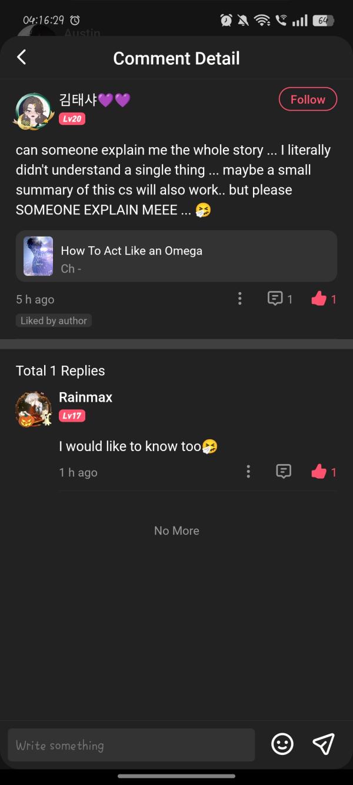Image resolution: width=353 pixels, height=785 pixels.
Task: Go back using the top-left arrow
Action: coord(22,57)
